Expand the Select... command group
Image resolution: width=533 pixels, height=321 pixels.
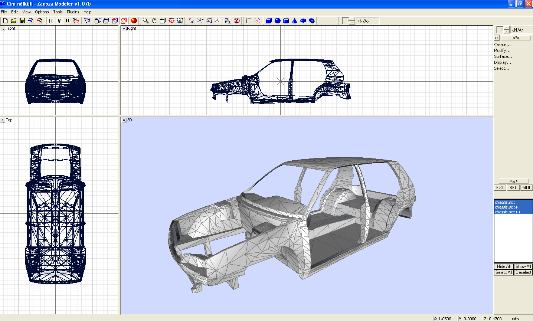(501, 68)
